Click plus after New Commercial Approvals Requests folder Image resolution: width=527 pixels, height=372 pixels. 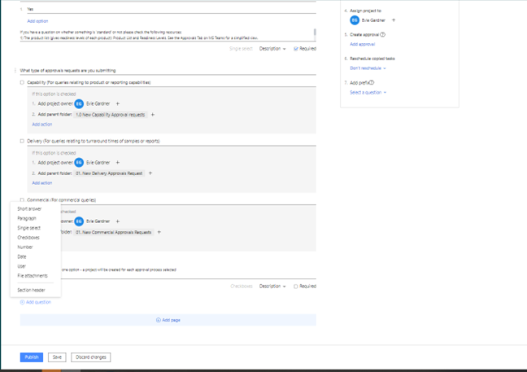pos(159,232)
